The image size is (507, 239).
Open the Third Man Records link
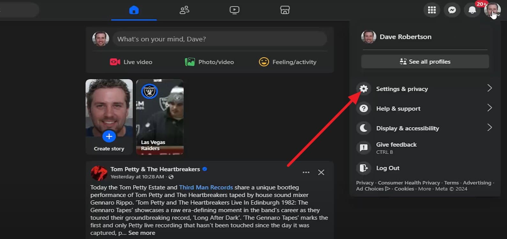[x=206, y=187]
